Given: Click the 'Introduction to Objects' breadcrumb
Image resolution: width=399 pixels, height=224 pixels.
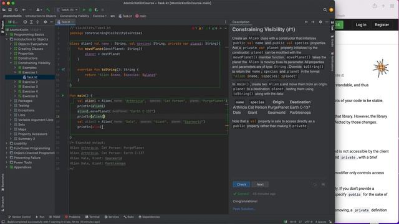Looking at the screenshot, I should (x=41, y=16).
